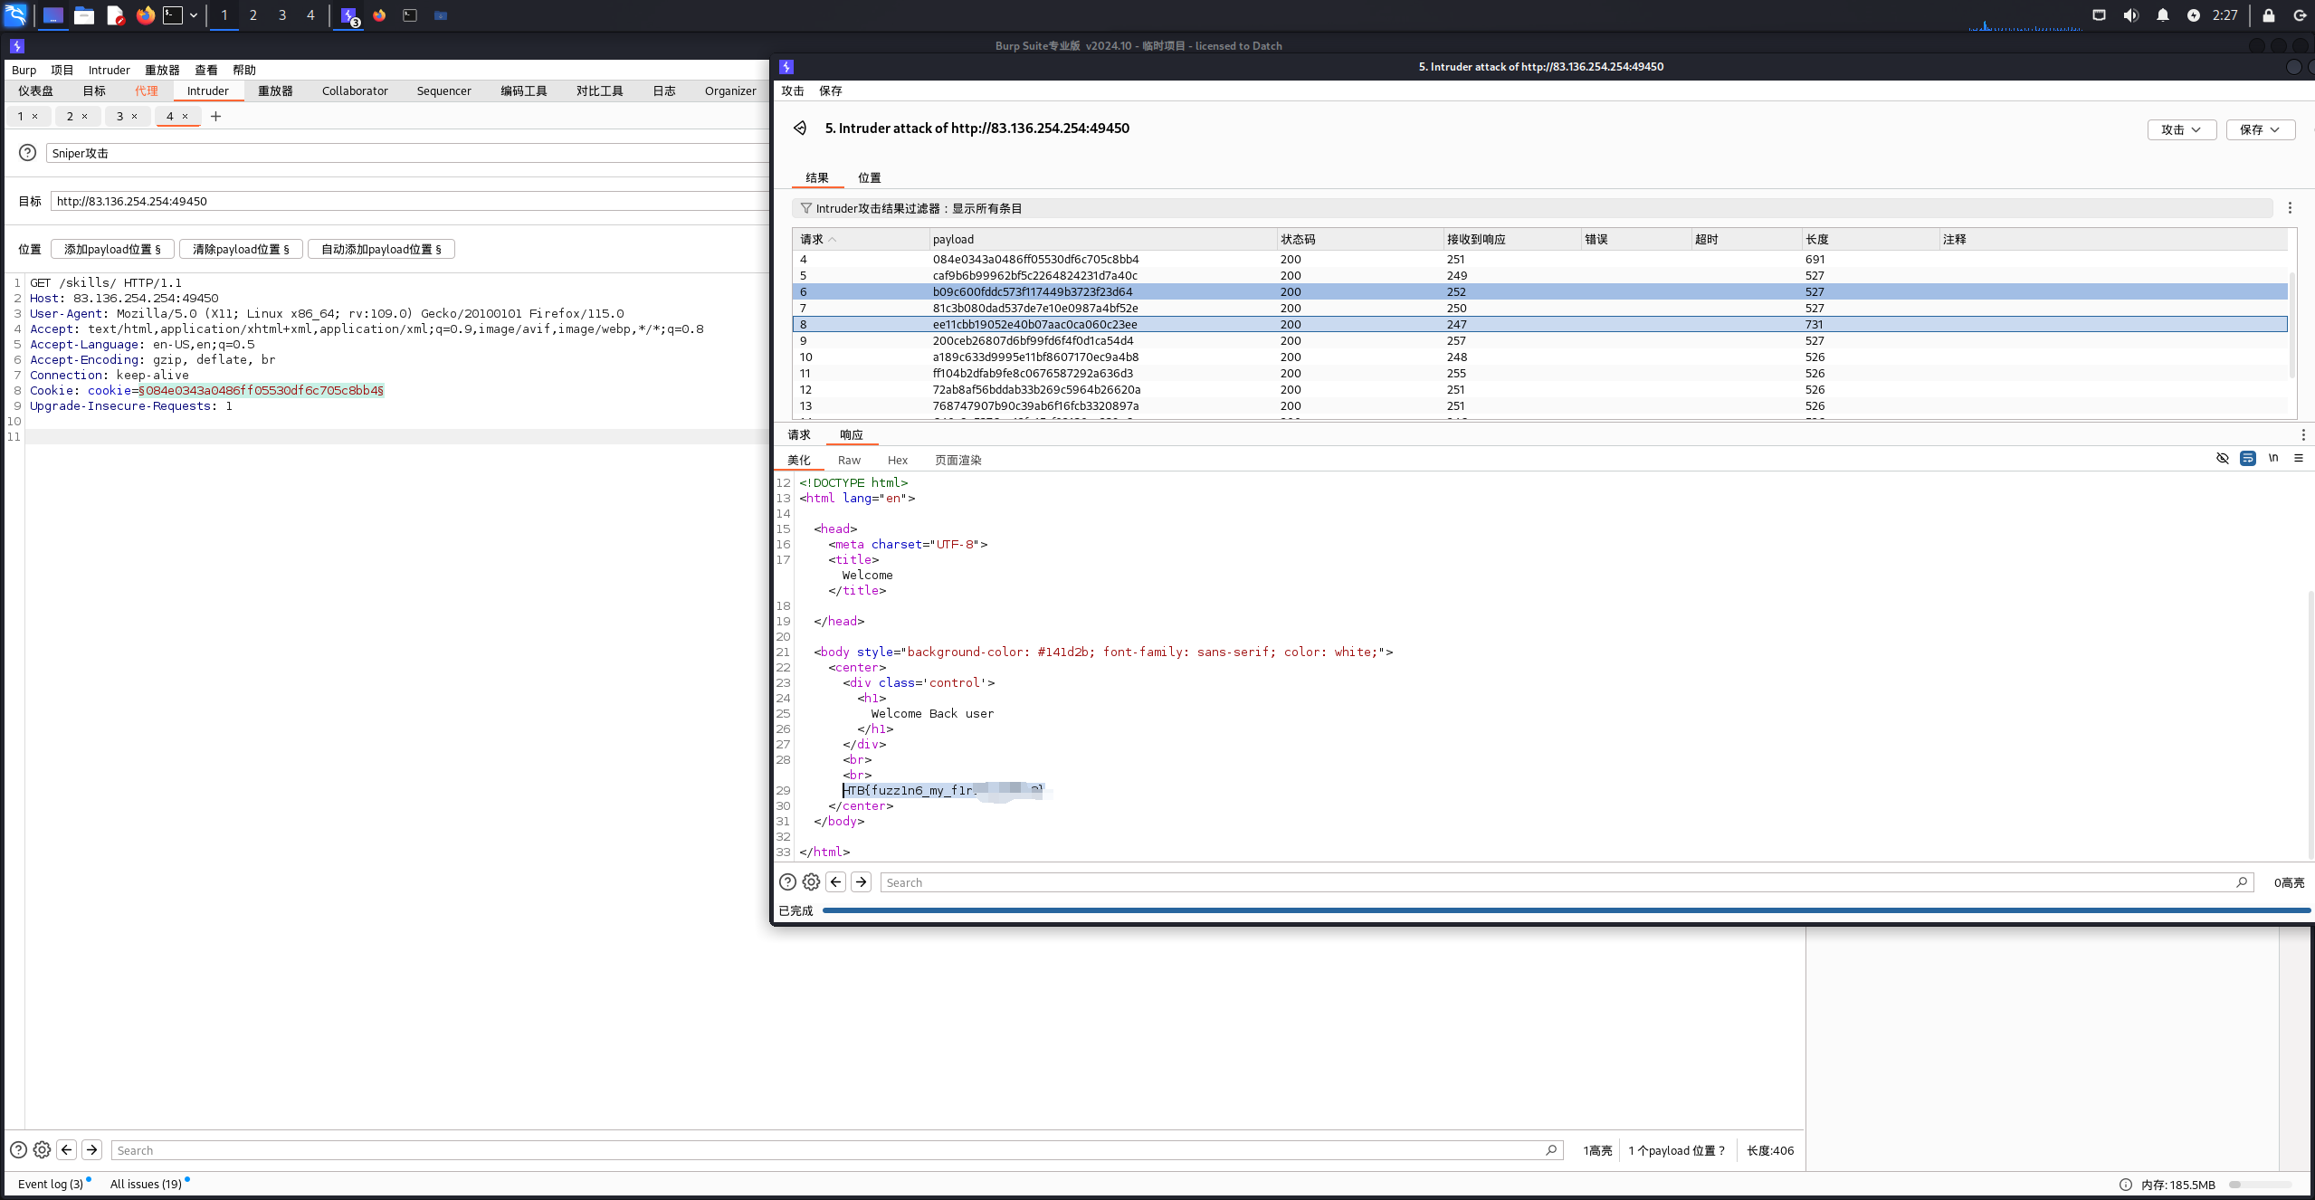Click the results table vertical scrollbar
2315x1200 pixels.
(x=2292, y=324)
